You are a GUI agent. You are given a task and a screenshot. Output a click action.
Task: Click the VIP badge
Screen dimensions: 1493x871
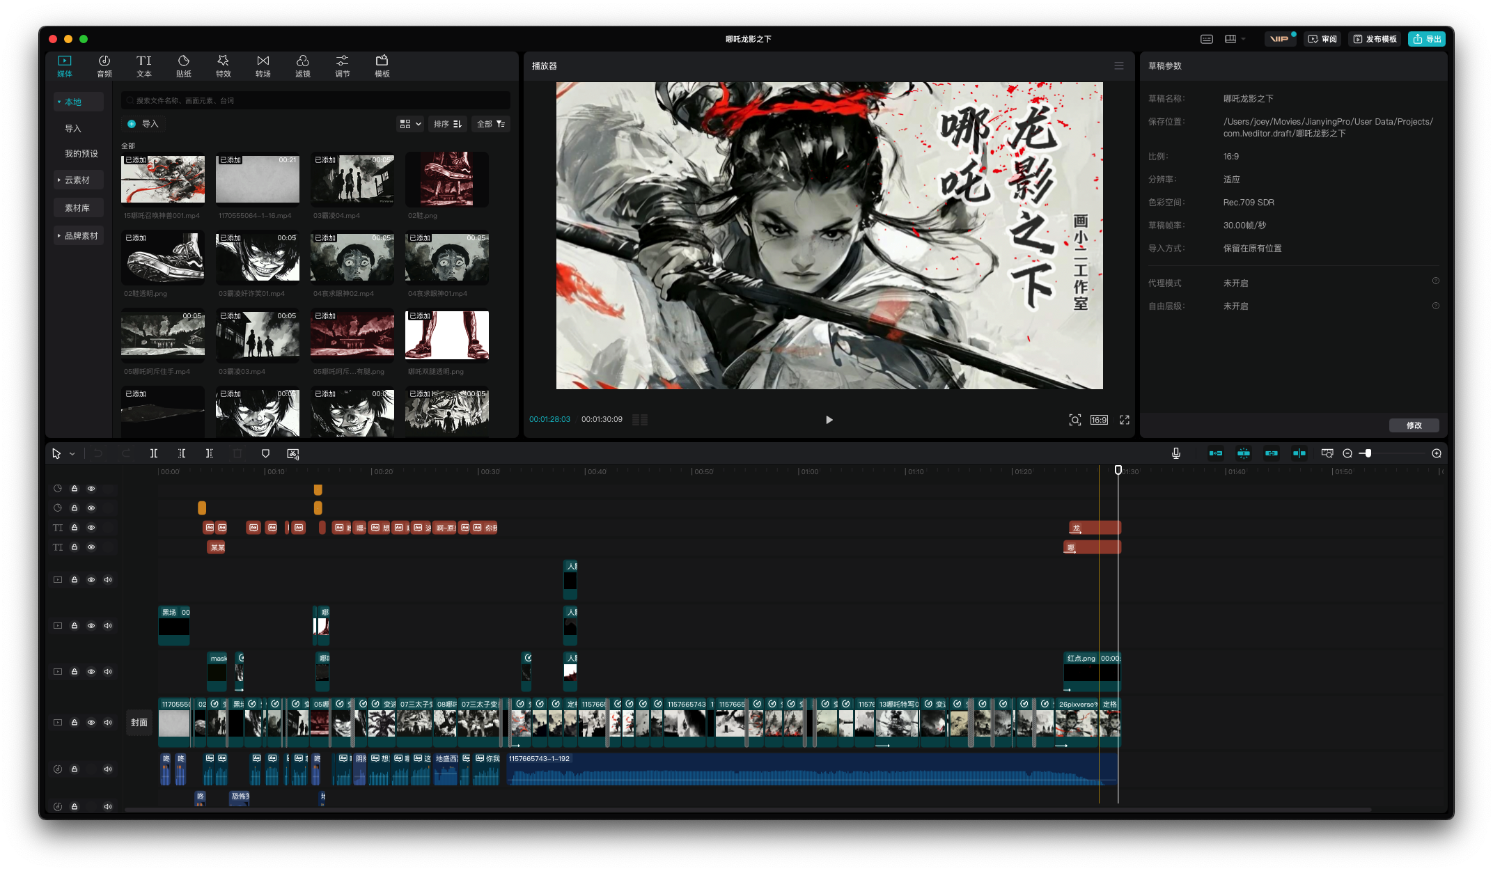tap(1280, 39)
